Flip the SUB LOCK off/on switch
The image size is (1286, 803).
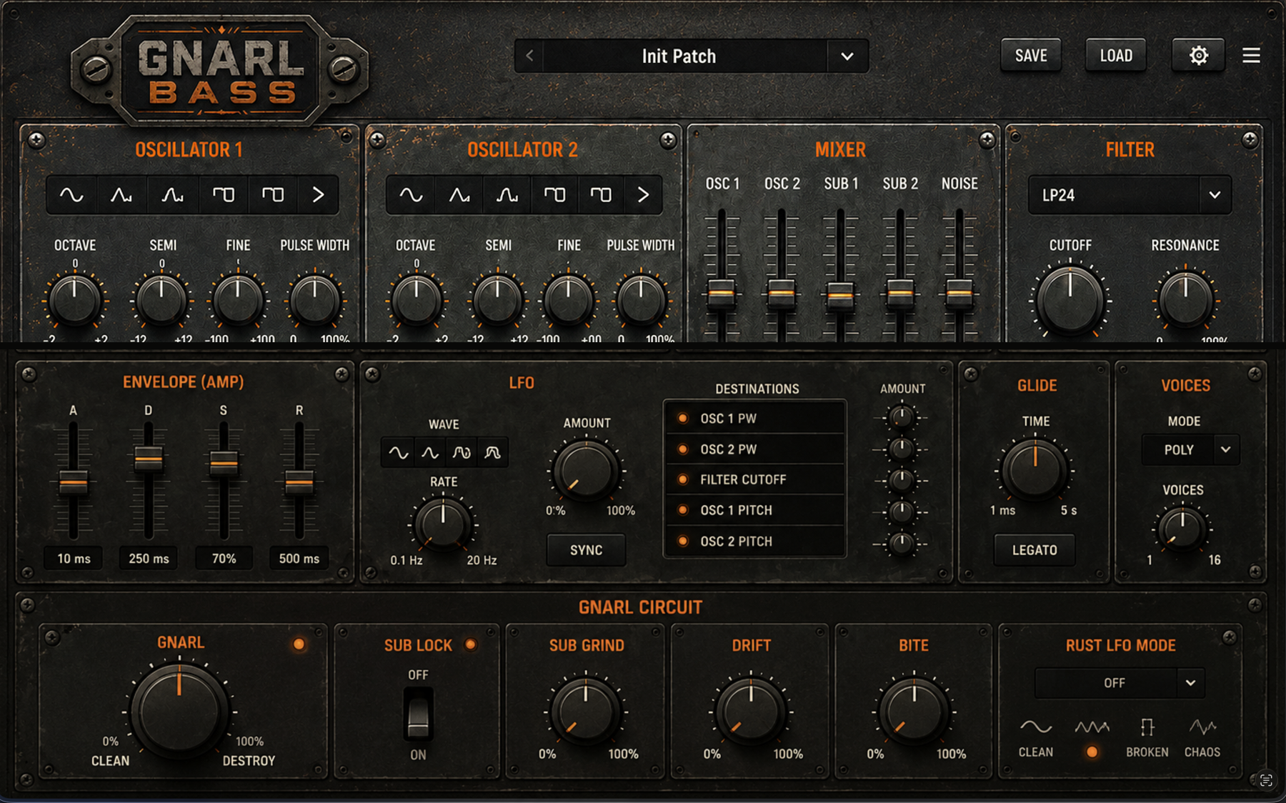(418, 714)
